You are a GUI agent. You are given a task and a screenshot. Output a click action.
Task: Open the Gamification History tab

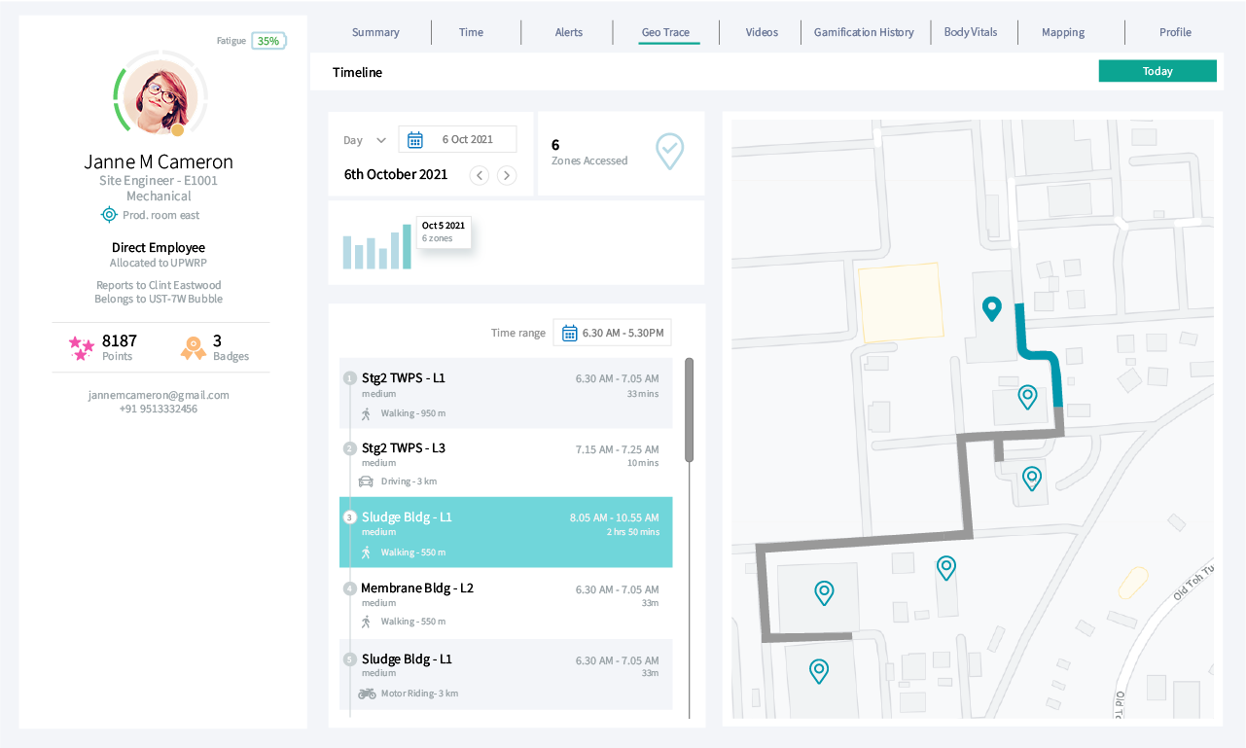point(863,32)
